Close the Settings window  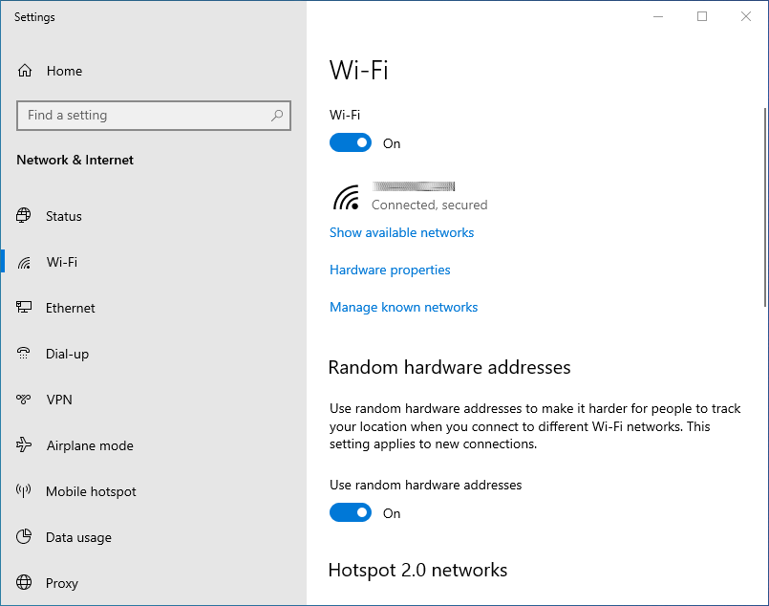(x=745, y=16)
